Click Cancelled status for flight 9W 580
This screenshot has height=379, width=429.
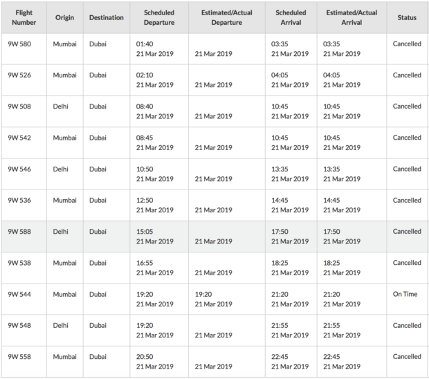pyautogui.click(x=407, y=44)
